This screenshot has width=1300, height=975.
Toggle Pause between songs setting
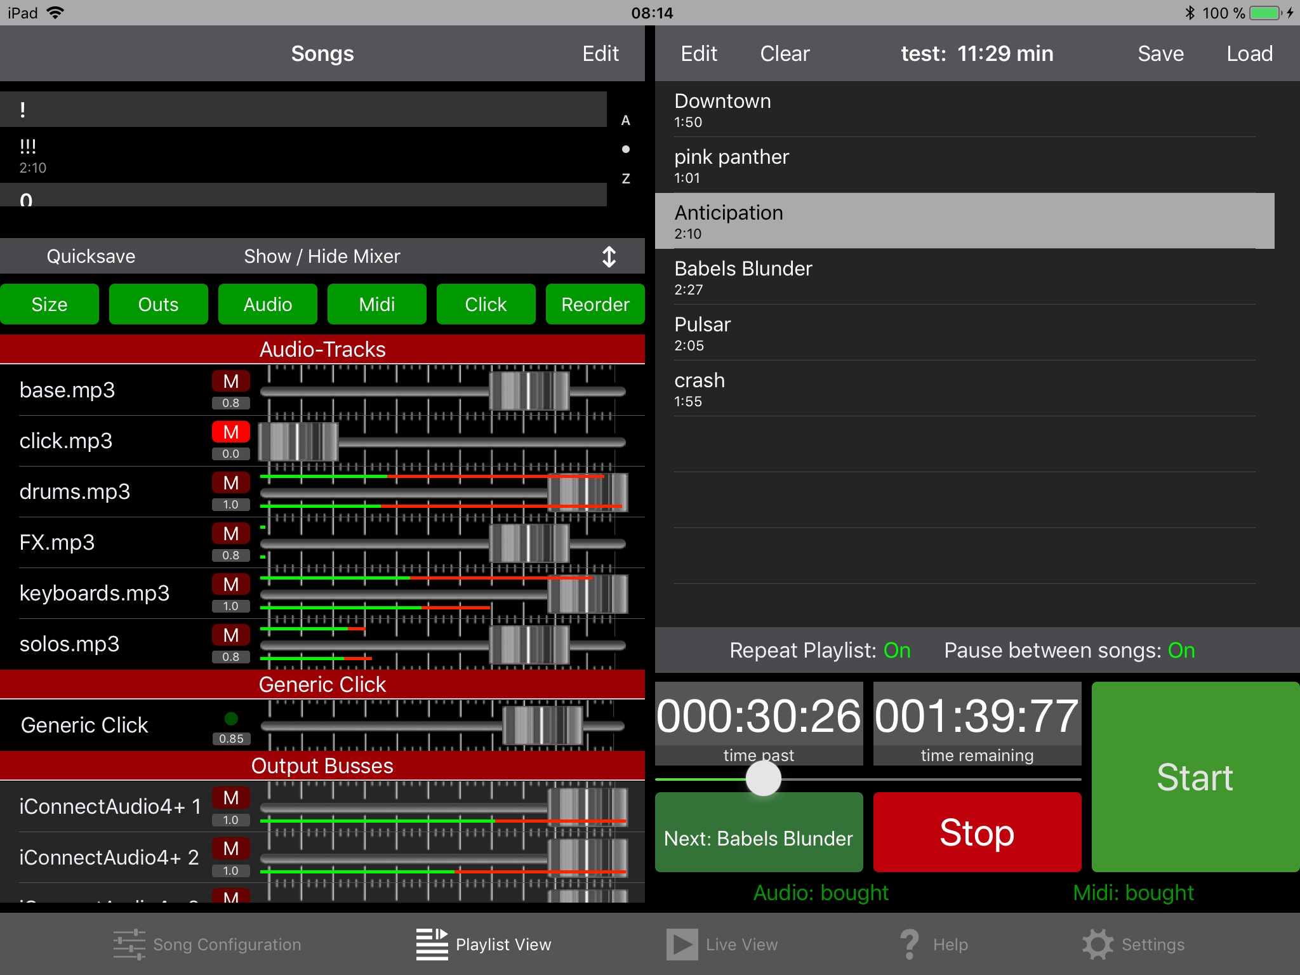click(x=1069, y=650)
